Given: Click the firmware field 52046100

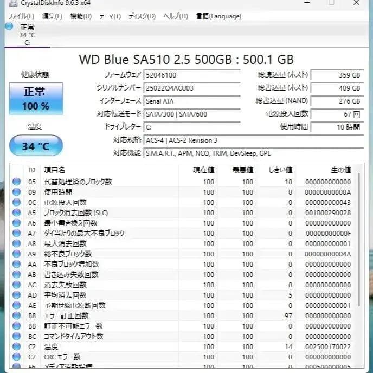Looking at the screenshot, I should pos(192,75).
